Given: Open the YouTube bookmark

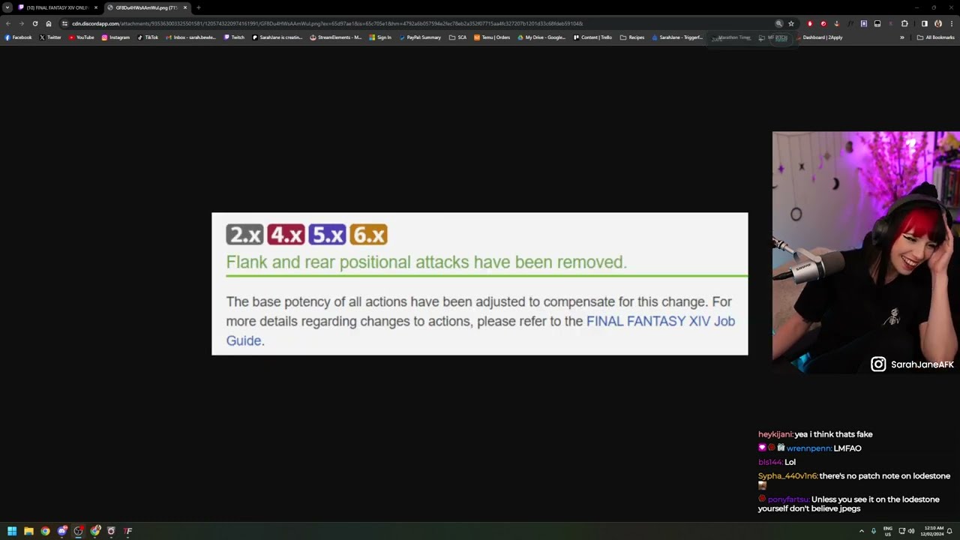Looking at the screenshot, I should click(82, 37).
